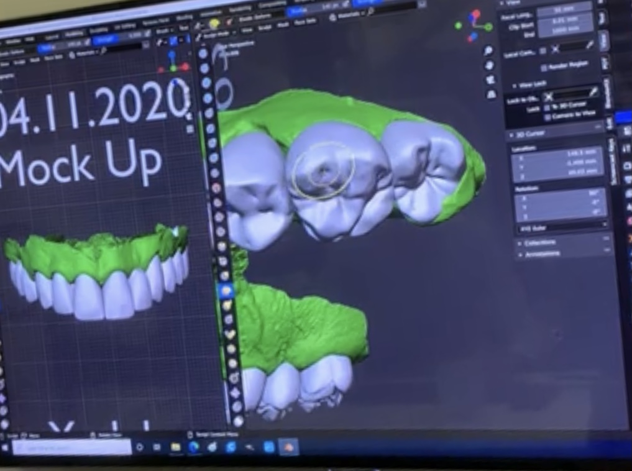Screen dimensions: 632x471
Task: Switch to the View sidebar tab
Action: pyautogui.click(x=604, y=42)
